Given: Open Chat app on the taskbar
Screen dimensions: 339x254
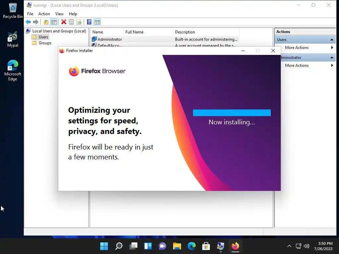Looking at the screenshot, I should coord(162,246).
